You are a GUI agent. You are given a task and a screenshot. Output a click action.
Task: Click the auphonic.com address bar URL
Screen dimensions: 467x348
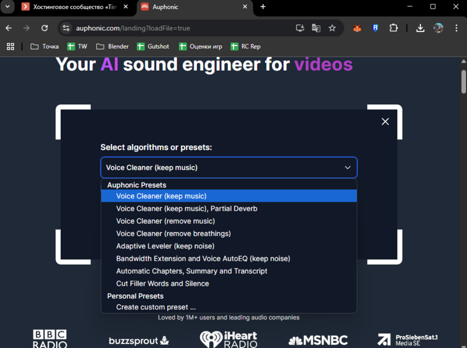pyautogui.click(x=133, y=28)
